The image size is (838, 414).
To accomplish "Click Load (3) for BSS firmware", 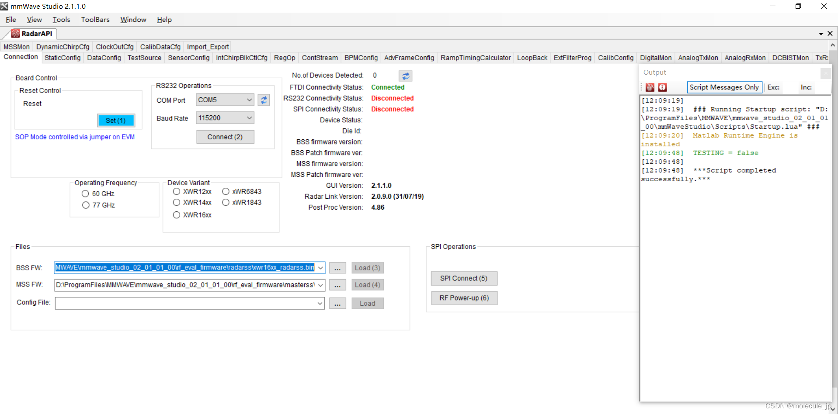I will [368, 268].
